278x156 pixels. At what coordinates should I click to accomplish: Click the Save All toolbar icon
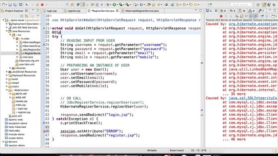(x=15, y=5)
